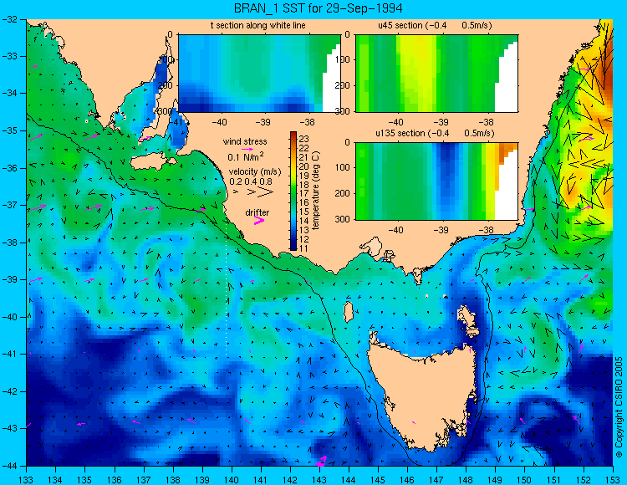Click the '-42' latitude axis label
Viewport: 627px width, 485px height.
[10, 391]
